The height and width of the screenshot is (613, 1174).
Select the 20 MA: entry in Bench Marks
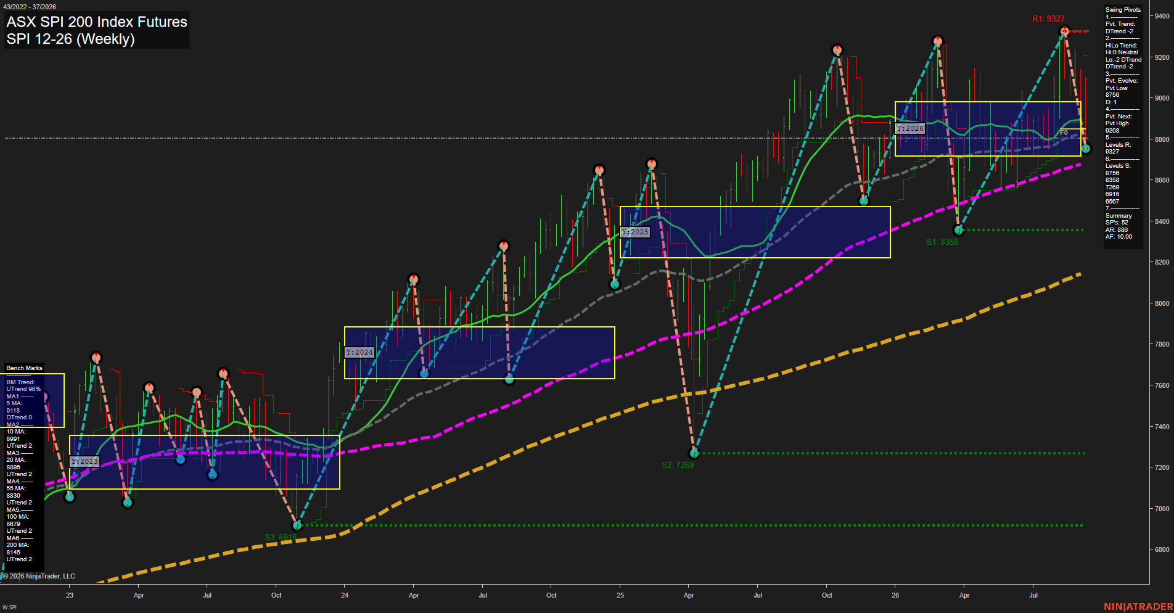click(16, 460)
